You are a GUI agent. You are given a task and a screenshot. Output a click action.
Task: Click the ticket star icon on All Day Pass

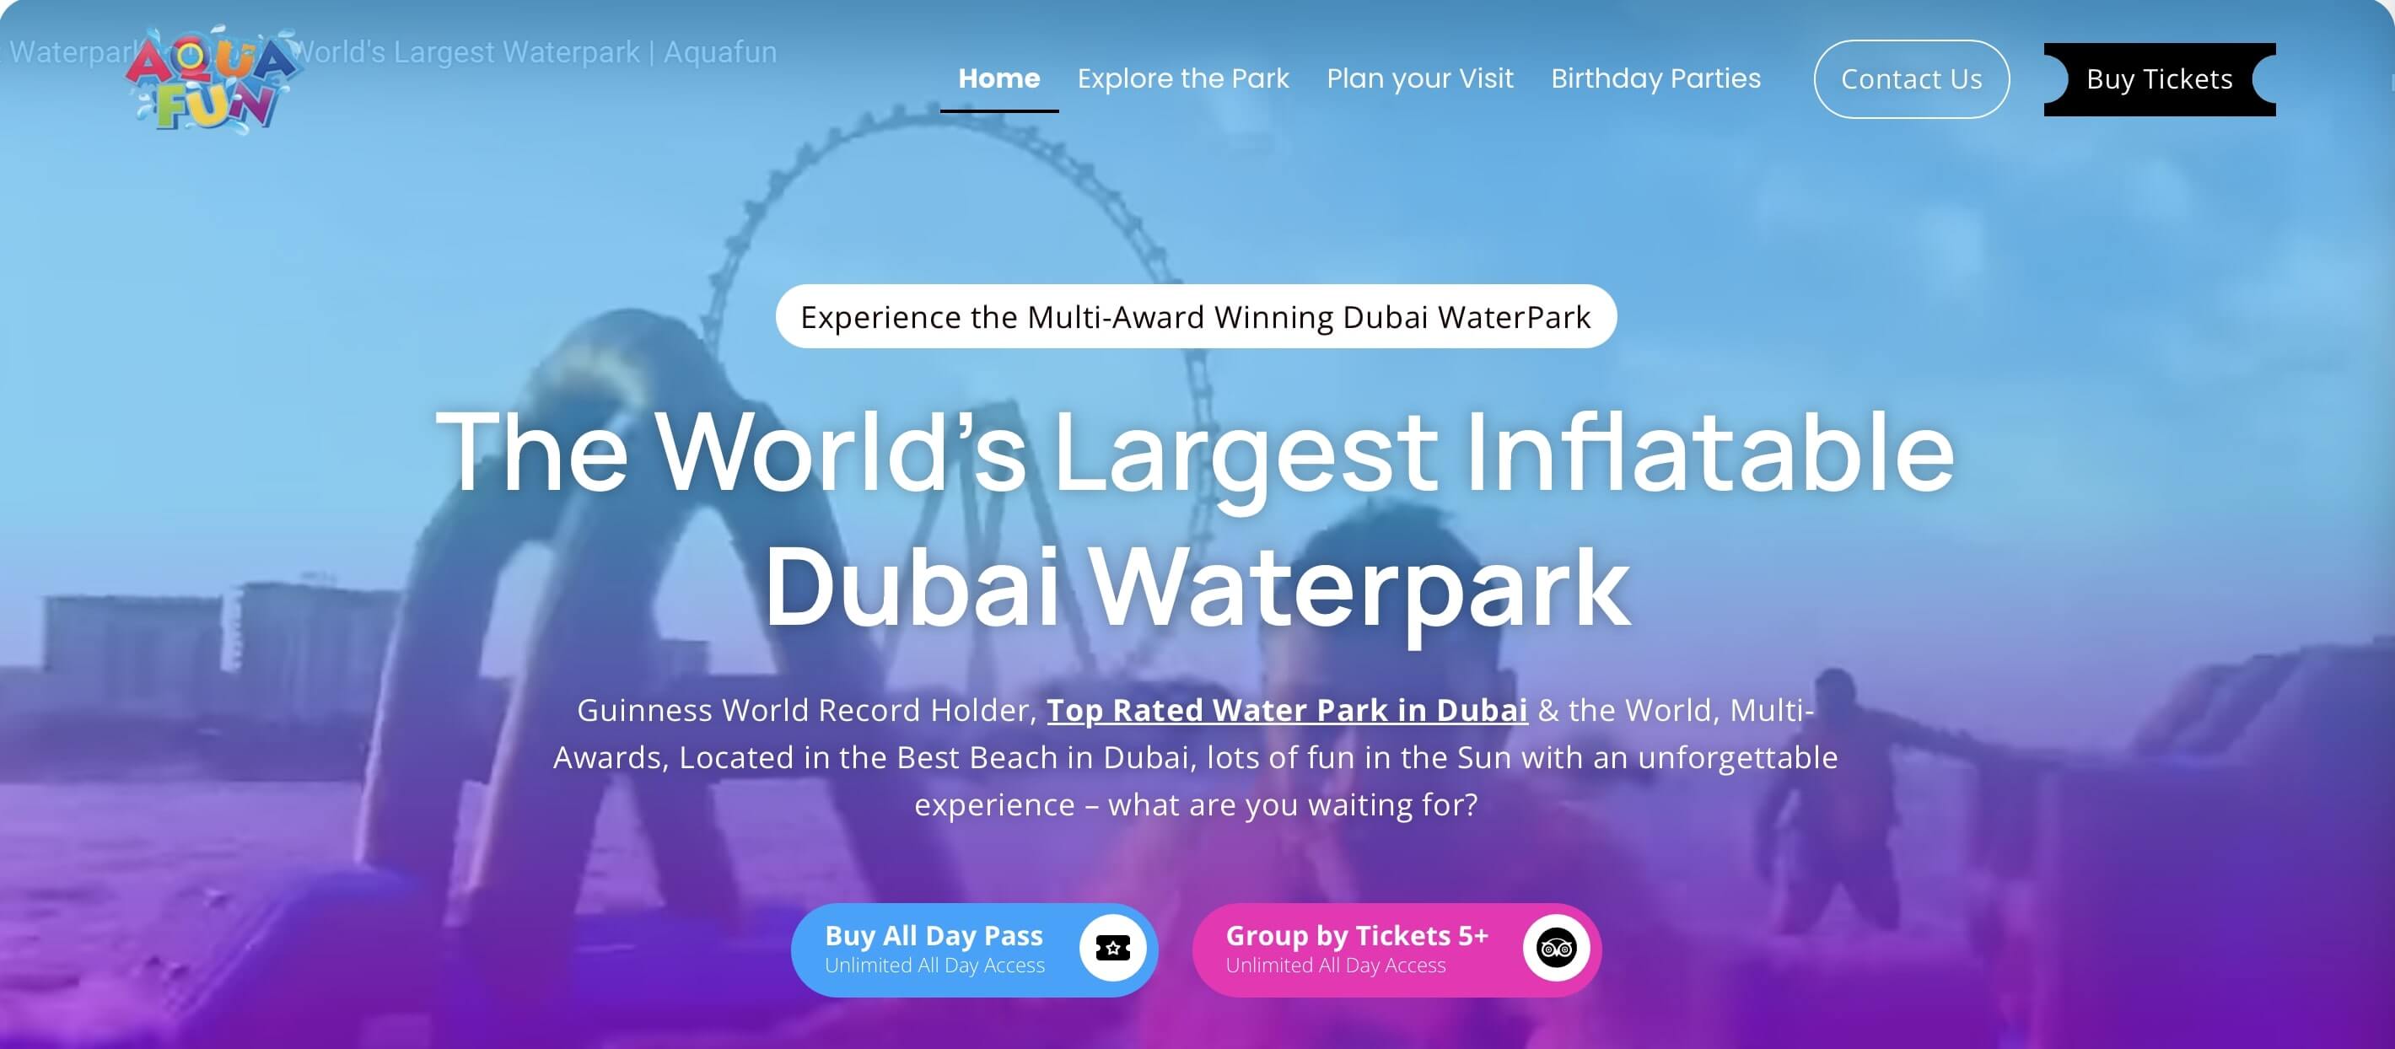point(1112,948)
